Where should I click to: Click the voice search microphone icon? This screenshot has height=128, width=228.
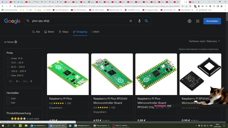(139, 21)
